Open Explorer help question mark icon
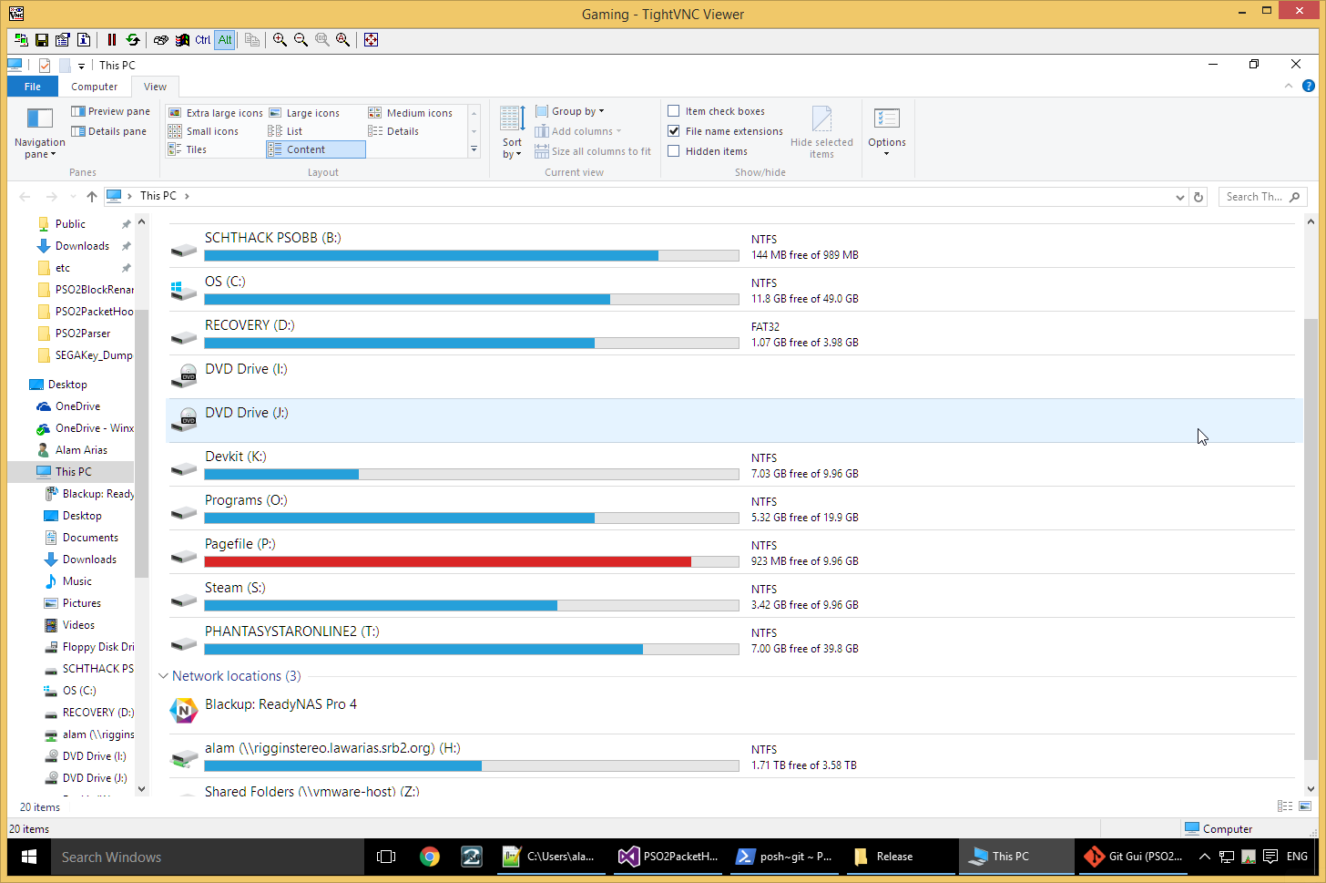 pos(1309,86)
